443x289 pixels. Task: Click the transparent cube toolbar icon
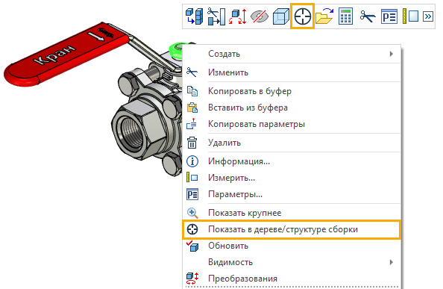click(280, 16)
